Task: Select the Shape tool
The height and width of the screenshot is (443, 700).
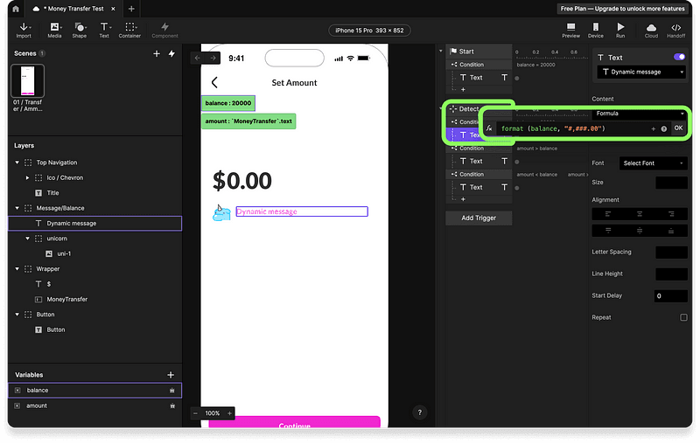Action: 80,30
